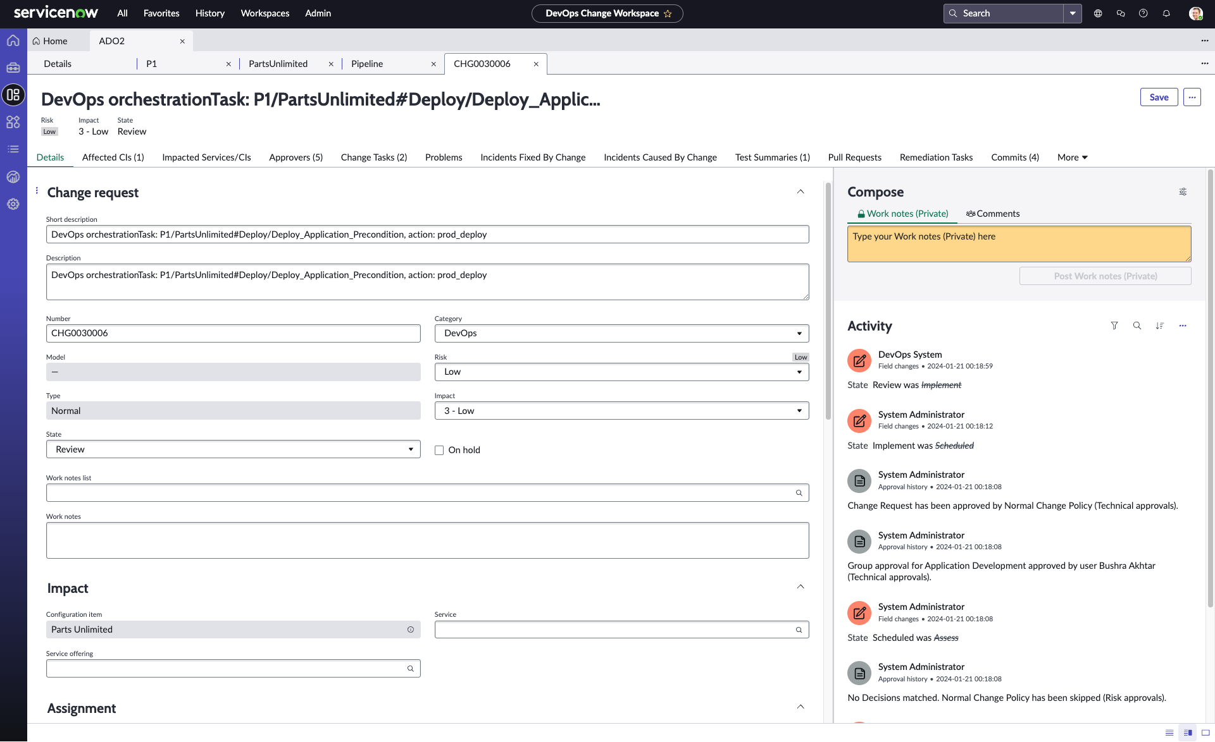Viewport: 1215px width, 742px height.
Task: Switch to the rightmost layout icon at bottom
Action: click(x=1206, y=733)
